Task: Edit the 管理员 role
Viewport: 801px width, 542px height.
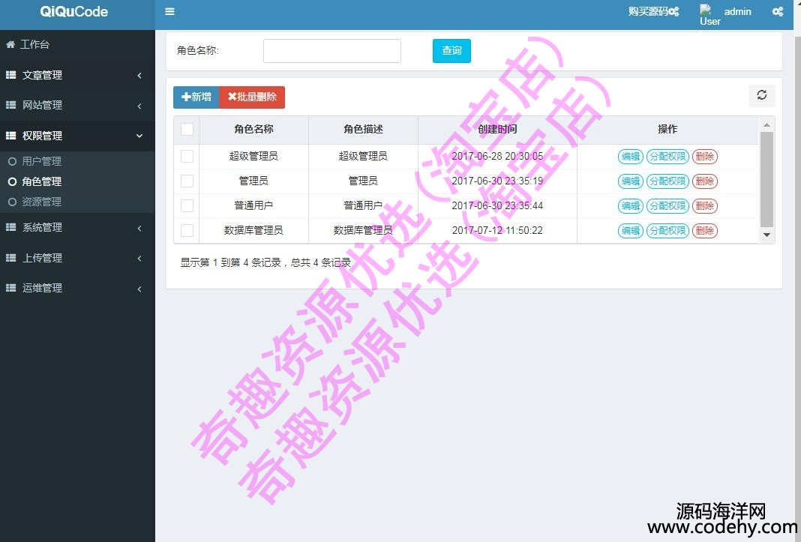Action: tap(631, 181)
